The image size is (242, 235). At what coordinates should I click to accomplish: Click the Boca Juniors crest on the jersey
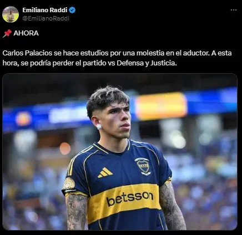143,166
